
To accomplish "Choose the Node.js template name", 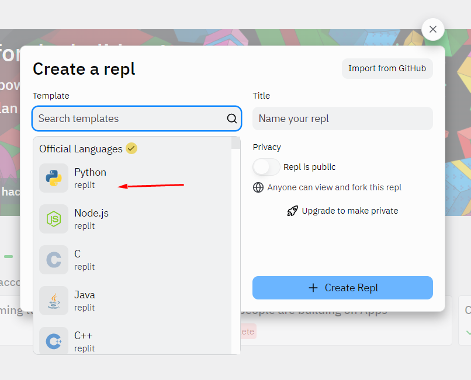I will coord(91,213).
